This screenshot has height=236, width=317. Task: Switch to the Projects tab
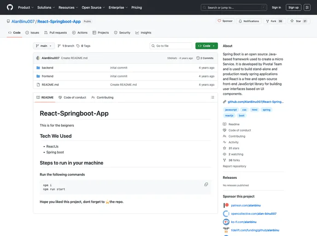(x=101, y=33)
